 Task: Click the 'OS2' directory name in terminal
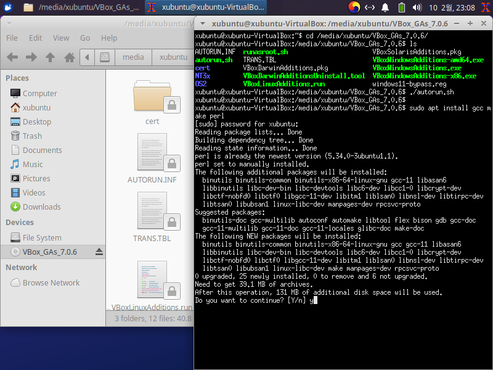coord(201,84)
